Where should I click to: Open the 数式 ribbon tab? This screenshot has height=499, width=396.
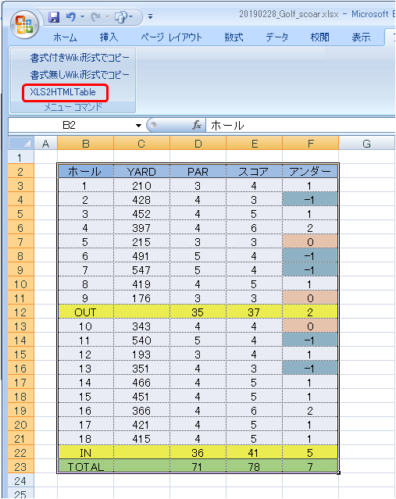click(234, 37)
